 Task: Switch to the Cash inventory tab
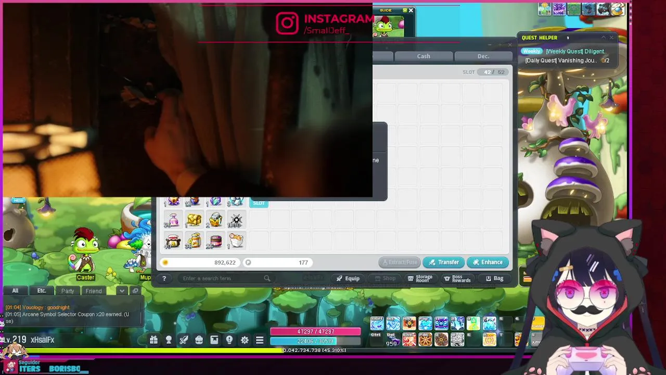424,56
